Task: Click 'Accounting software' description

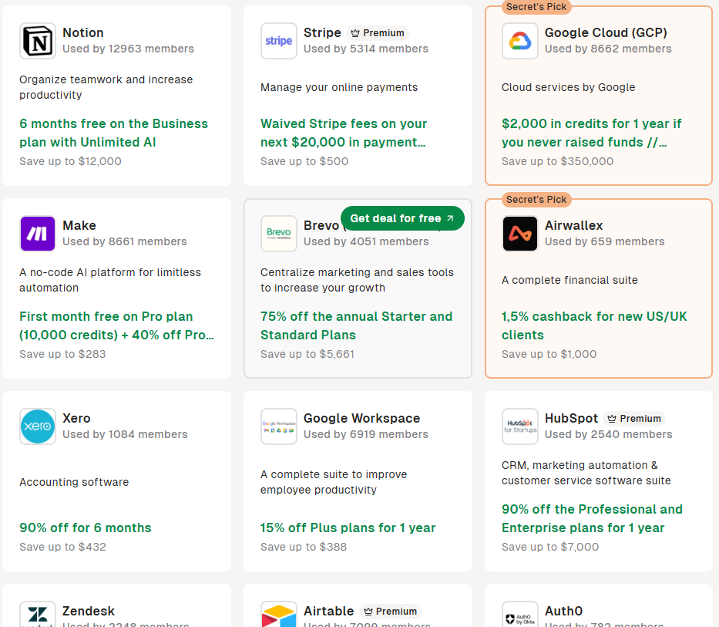Action: [x=74, y=482]
